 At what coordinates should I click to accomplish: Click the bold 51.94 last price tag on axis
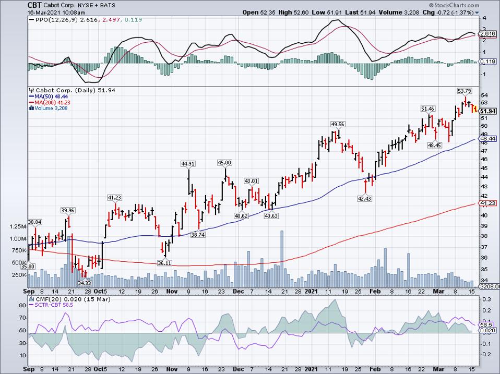coord(488,111)
